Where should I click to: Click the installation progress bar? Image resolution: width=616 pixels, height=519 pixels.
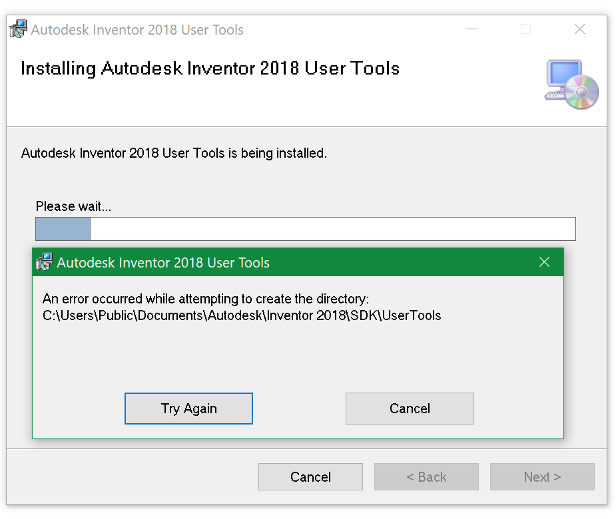click(306, 229)
